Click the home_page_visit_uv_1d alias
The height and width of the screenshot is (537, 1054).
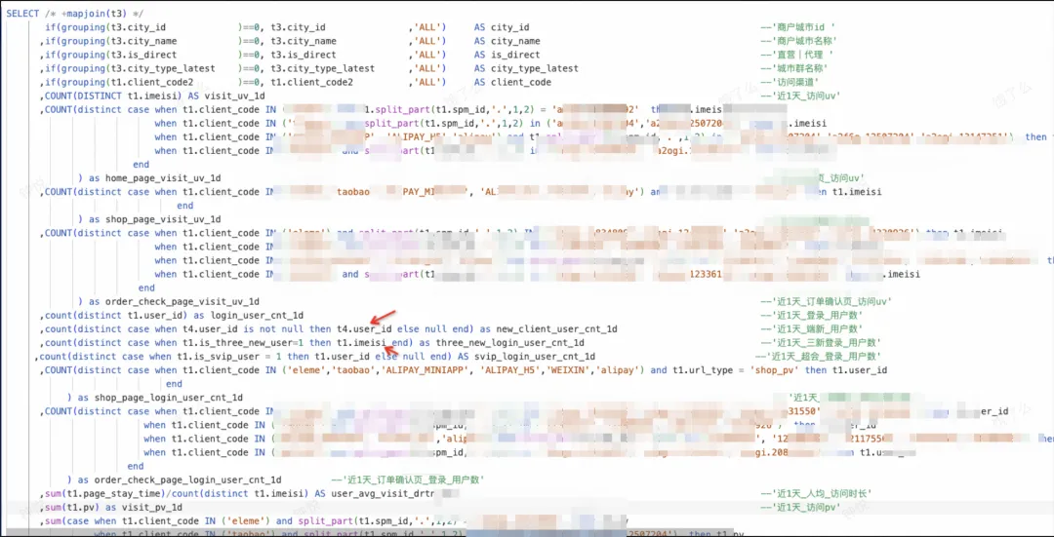coord(163,178)
